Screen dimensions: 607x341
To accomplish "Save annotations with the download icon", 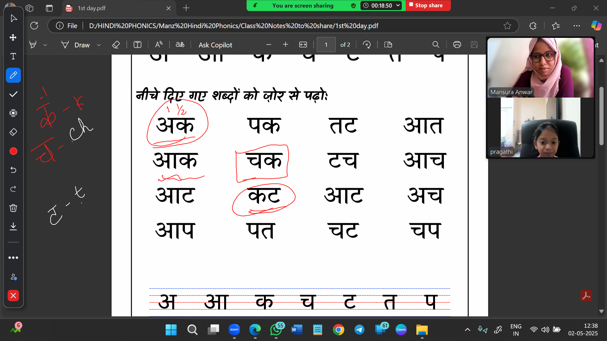I will click(13, 226).
